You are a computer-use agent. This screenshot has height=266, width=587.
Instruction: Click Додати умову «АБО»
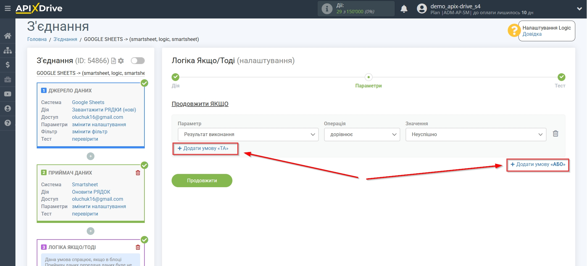tap(538, 164)
